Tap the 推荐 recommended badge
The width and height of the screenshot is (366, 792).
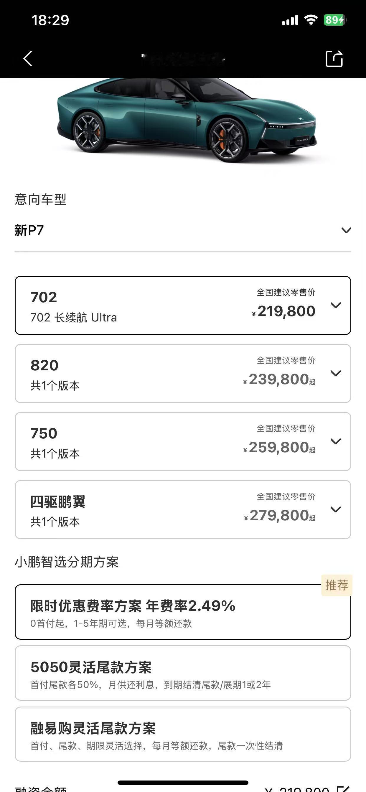tap(337, 585)
